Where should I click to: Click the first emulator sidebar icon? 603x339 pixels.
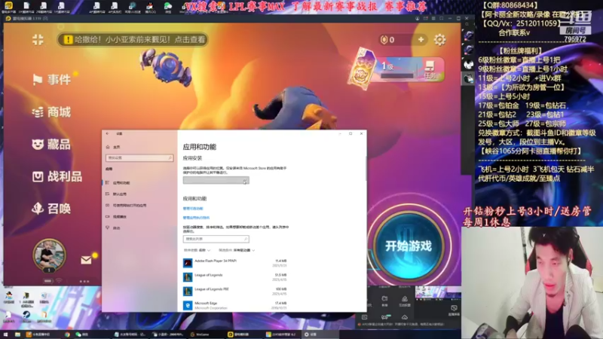(468, 35)
